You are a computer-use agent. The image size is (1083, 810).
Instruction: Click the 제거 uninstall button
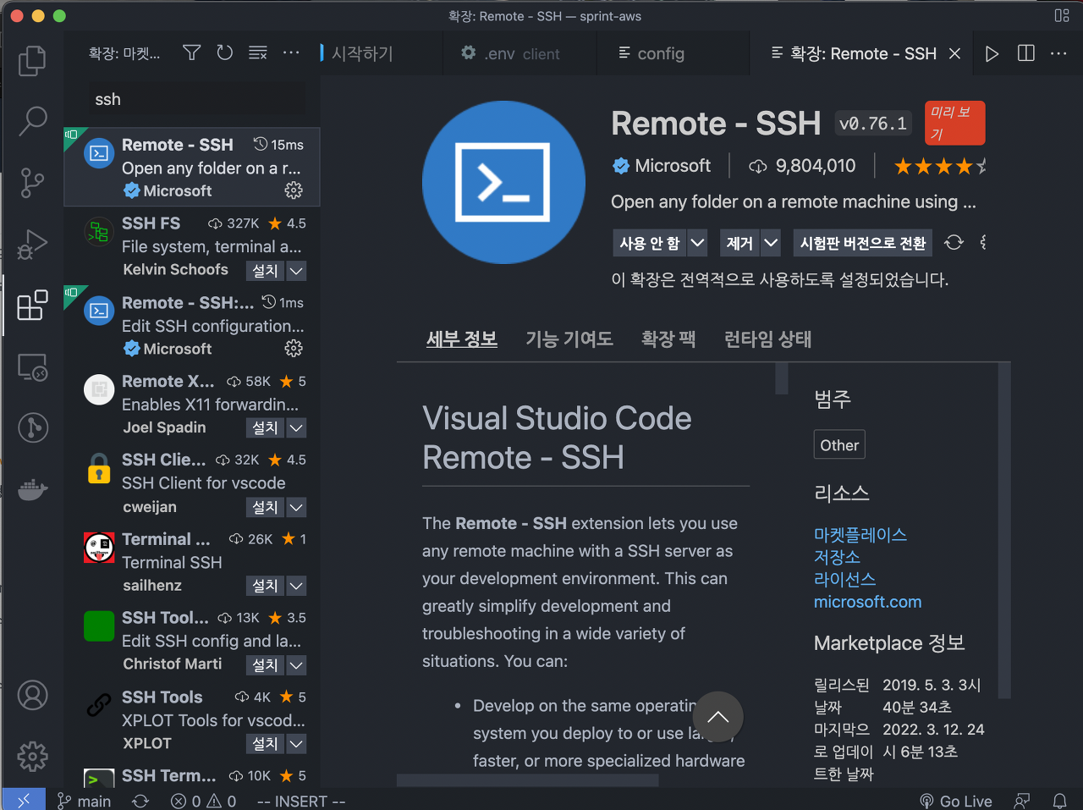click(739, 244)
